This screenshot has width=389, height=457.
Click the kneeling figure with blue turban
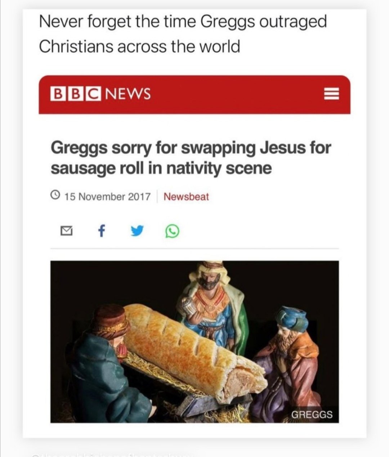click(x=292, y=357)
